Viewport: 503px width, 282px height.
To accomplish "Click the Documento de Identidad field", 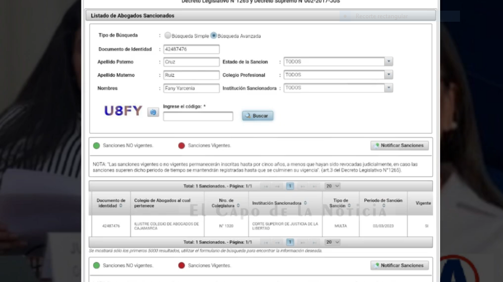I will pyautogui.click(x=191, y=50).
